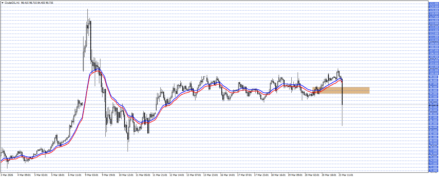Click the 20 Mar 18:01 time label

pos(329,175)
